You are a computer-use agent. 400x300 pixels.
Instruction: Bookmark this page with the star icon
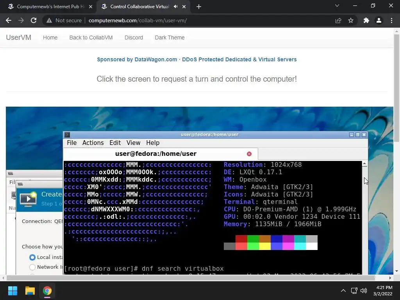(x=351, y=20)
